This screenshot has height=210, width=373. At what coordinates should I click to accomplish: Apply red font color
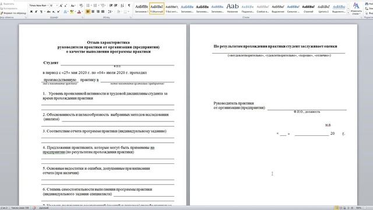pos(79,12)
